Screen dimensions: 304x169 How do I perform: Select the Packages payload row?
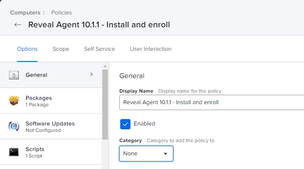tap(51, 101)
